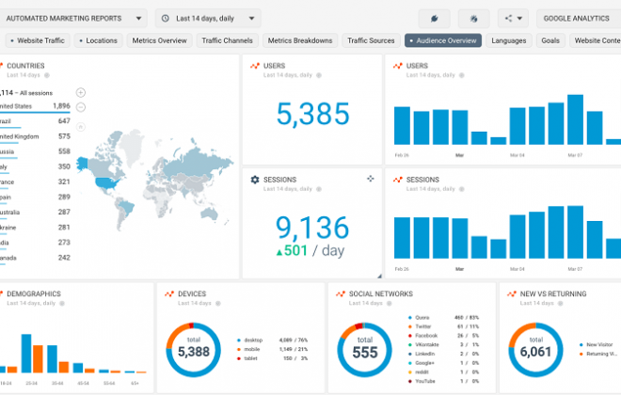Open the Metrics Breakdowns tab
The image size is (621, 395).
tap(300, 40)
